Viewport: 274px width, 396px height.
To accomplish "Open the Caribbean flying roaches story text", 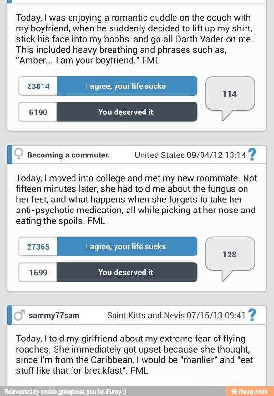I will tap(134, 354).
